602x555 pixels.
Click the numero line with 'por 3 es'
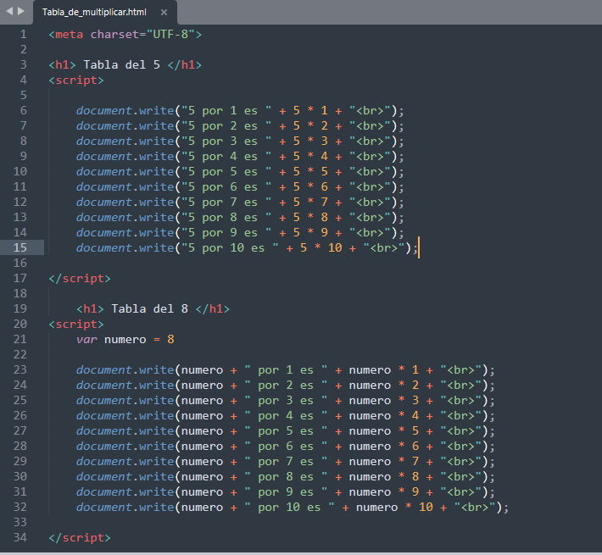pos(285,401)
